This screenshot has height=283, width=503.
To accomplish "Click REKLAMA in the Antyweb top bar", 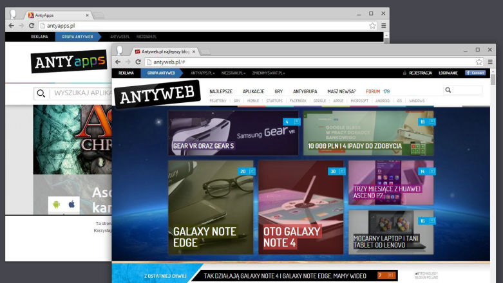I will tap(126, 73).
